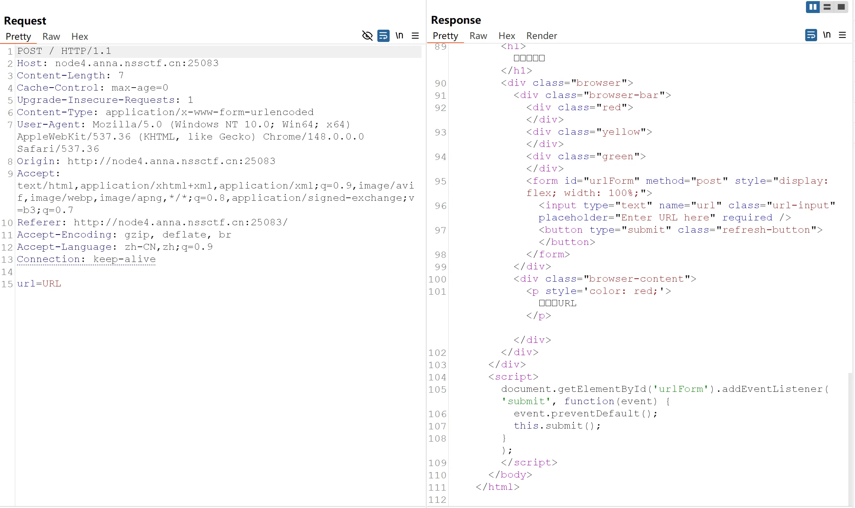Toggle show newline characters in Request
The height and width of the screenshot is (508, 855).
click(399, 36)
